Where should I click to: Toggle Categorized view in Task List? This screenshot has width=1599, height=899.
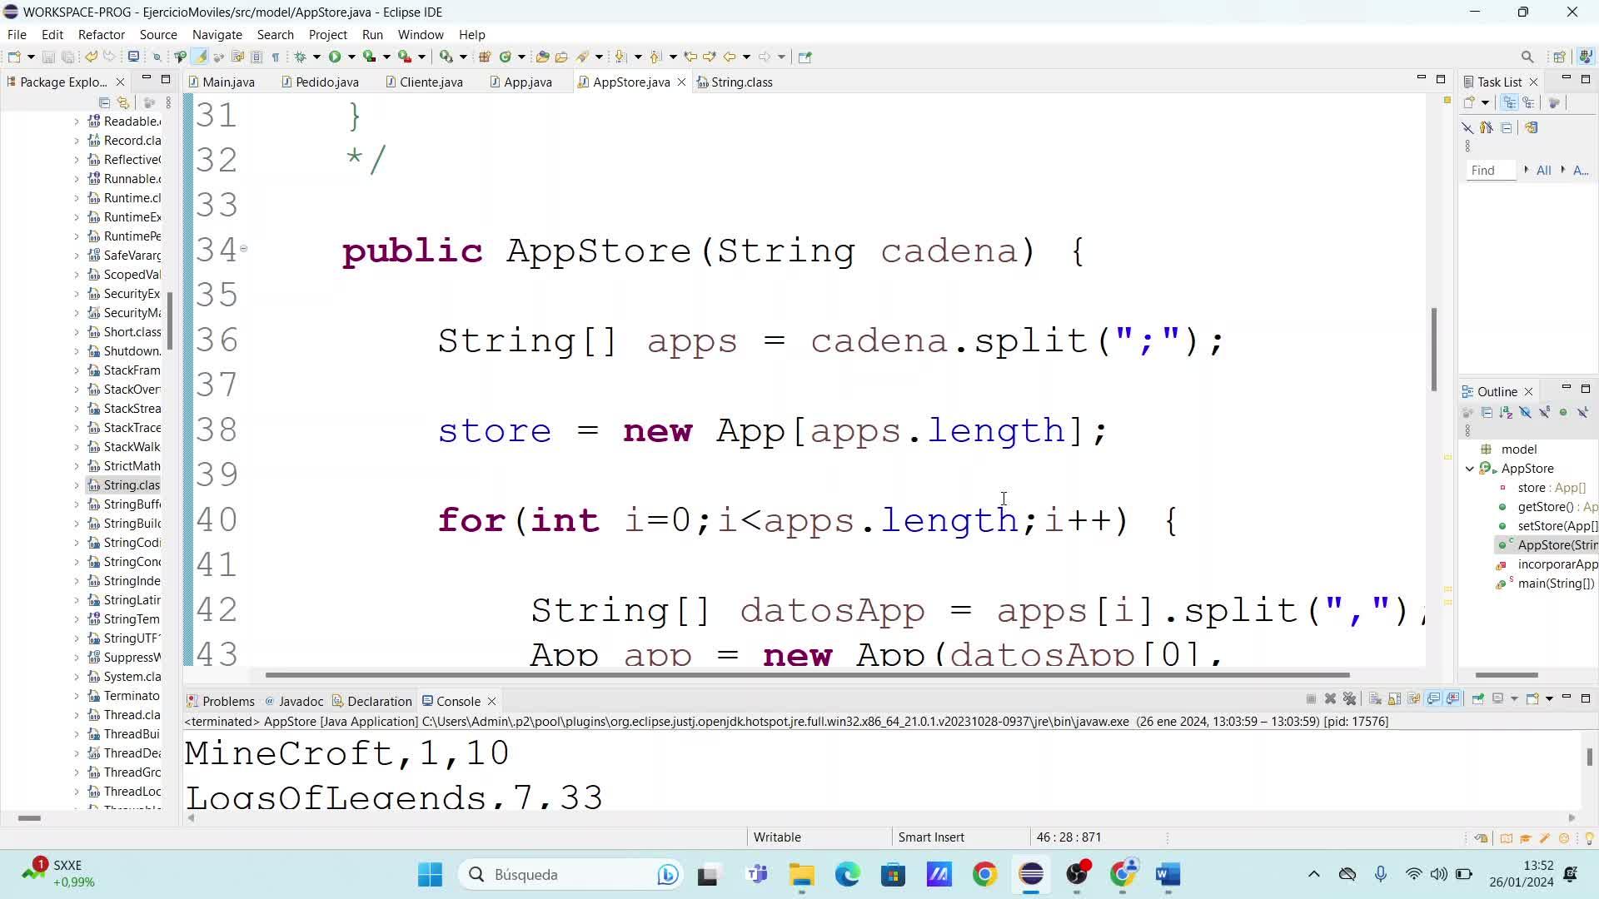pyautogui.click(x=1509, y=102)
